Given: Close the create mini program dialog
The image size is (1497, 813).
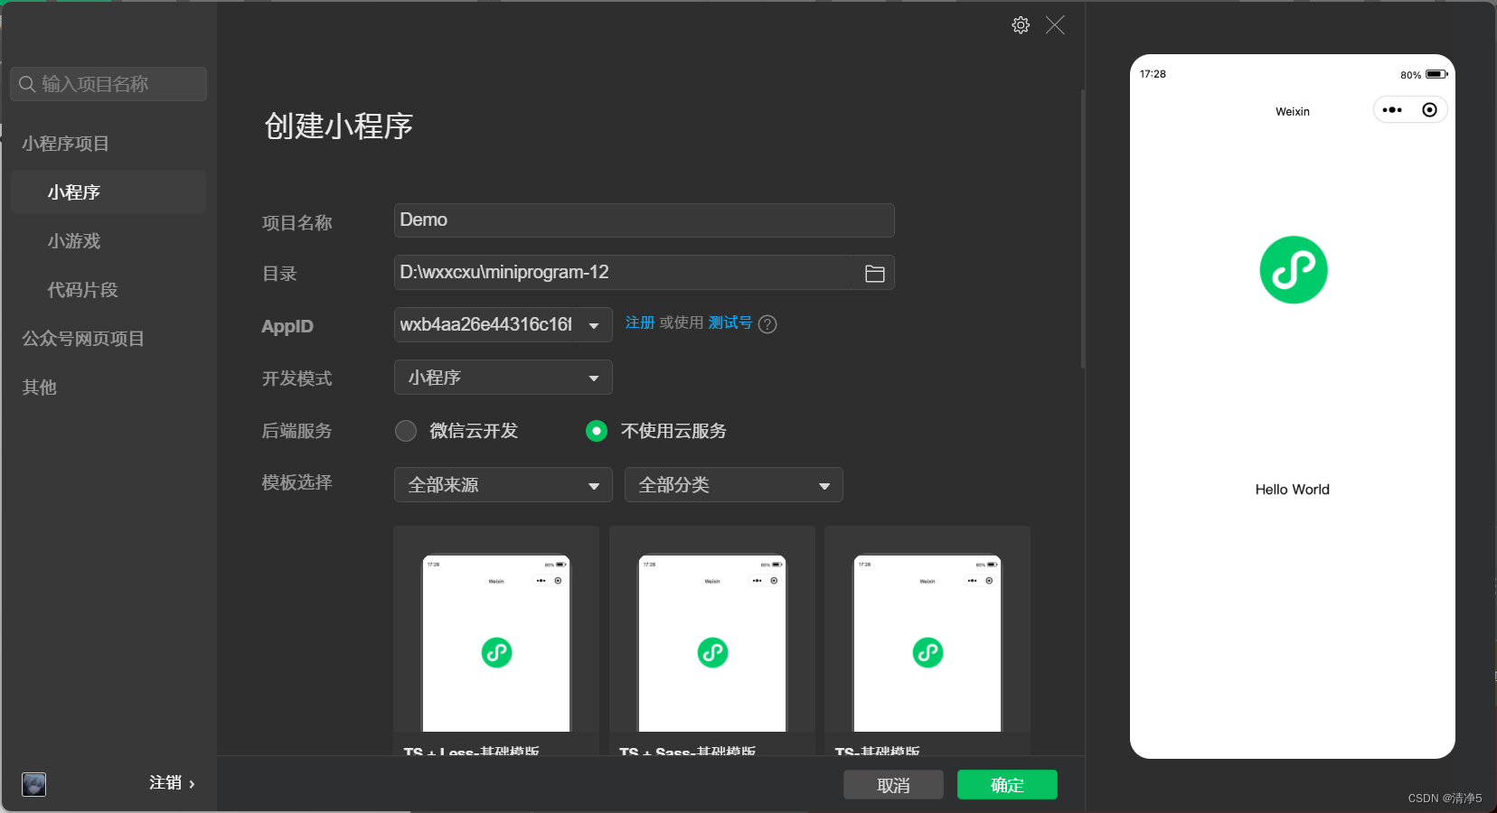Looking at the screenshot, I should pos(1055,25).
